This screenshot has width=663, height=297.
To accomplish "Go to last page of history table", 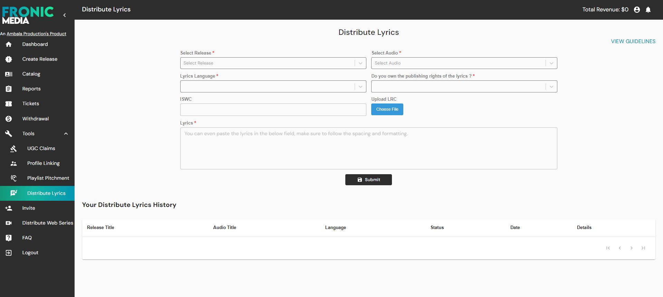I will [643, 248].
